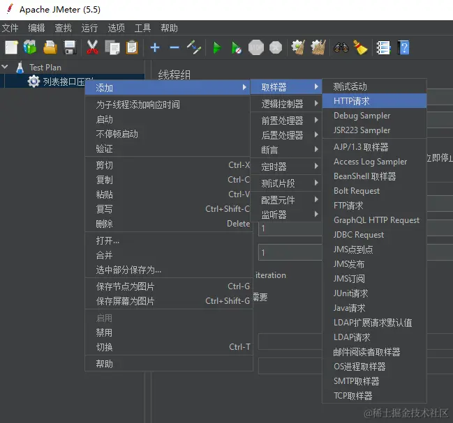Click 启动 in context menu
This screenshot has width=453, height=423.
click(168, 119)
